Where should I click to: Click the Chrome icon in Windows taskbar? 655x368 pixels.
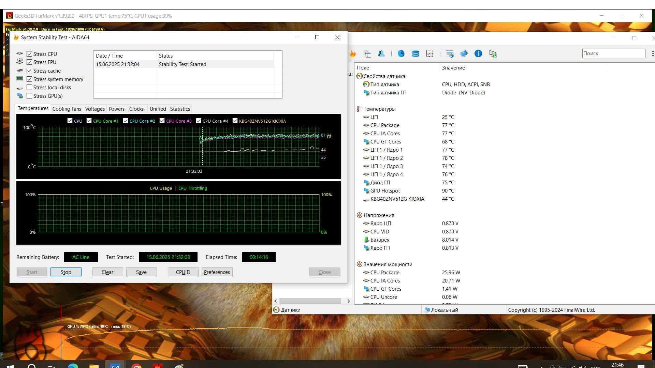pyautogui.click(x=136, y=366)
